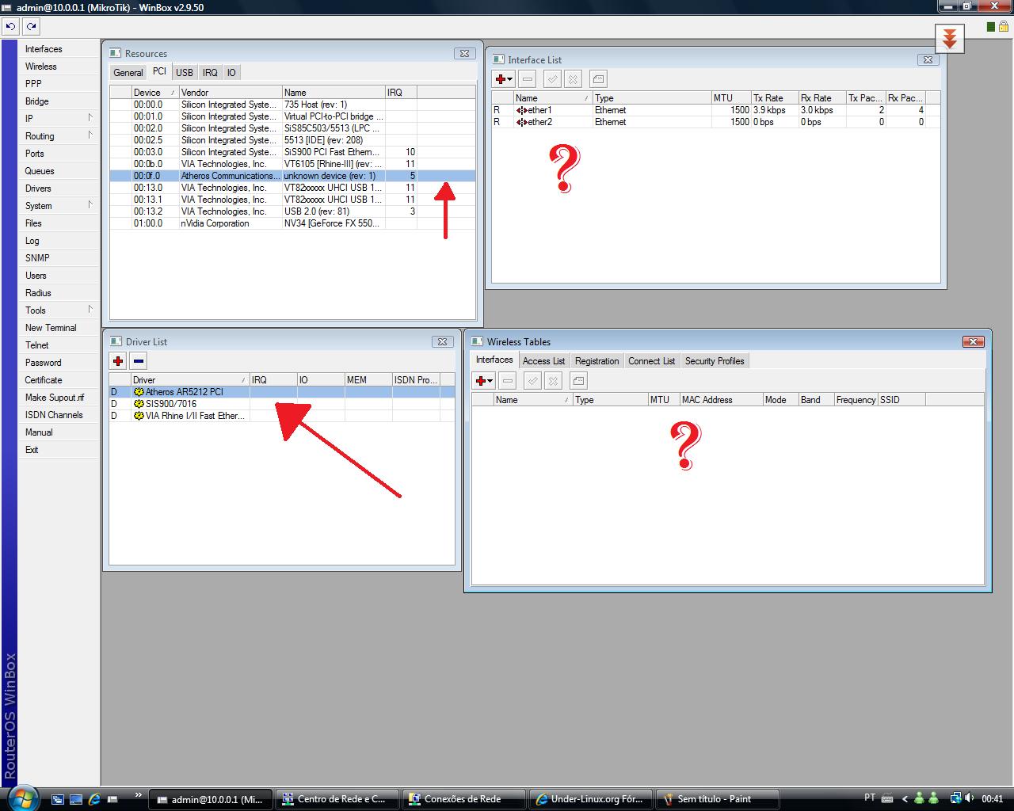Image resolution: width=1014 pixels, height=811 pixels.
Task: Select the ether2 row in Interface List
Action: [716, 122]
